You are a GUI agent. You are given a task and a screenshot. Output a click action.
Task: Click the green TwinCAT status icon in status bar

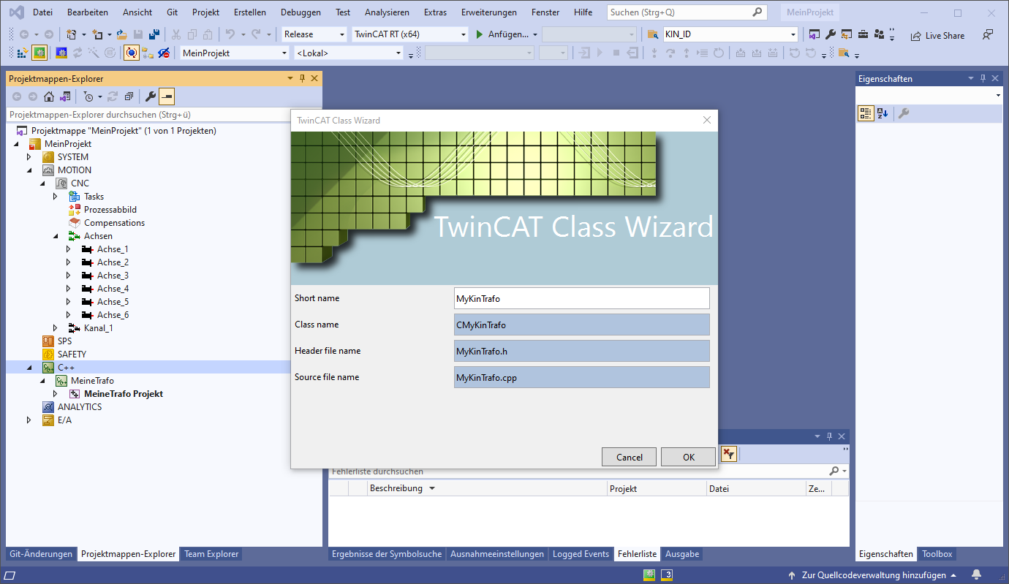coord(649,574)
